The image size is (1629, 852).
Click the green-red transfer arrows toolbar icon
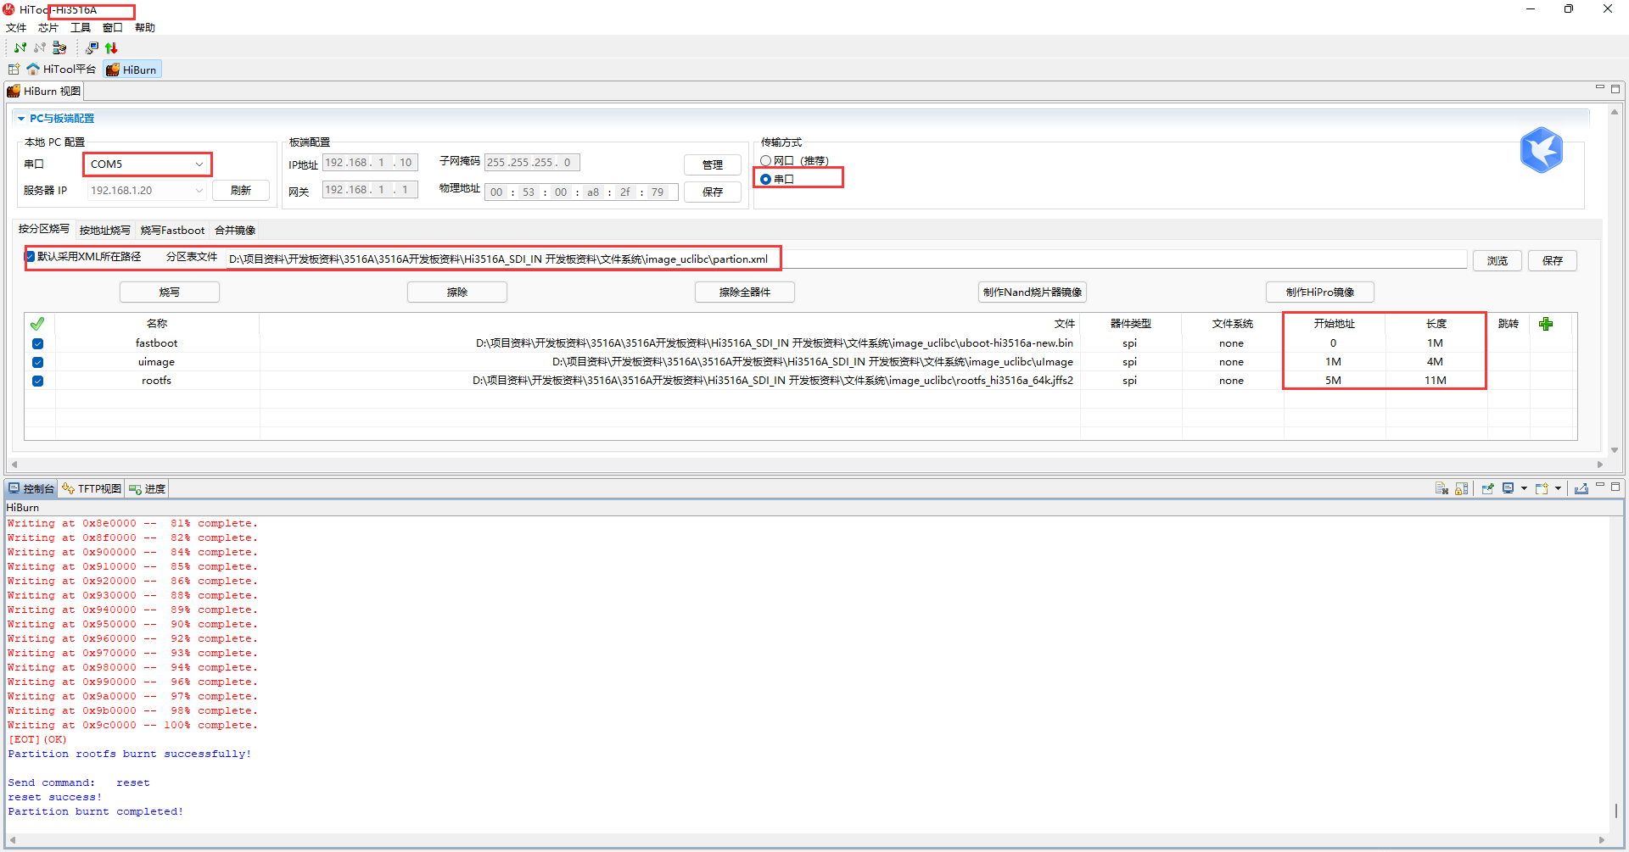pyautogui.click(x=111, y=48)
